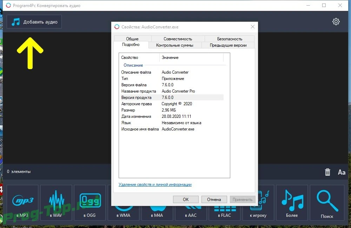
Task: Select the в AAC format tile
Action: tap(191, 213)
